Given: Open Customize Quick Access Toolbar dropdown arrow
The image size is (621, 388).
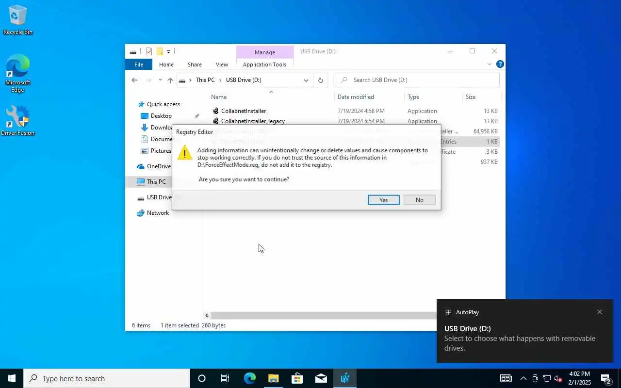Looking at the screenshot, I should pos(168,51).
